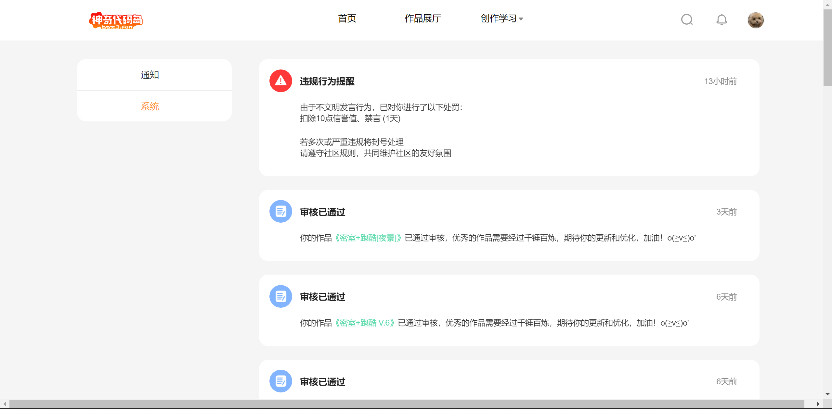Click the vertical scrollbar thumb

pyautogui.click(x=827, y=47)
